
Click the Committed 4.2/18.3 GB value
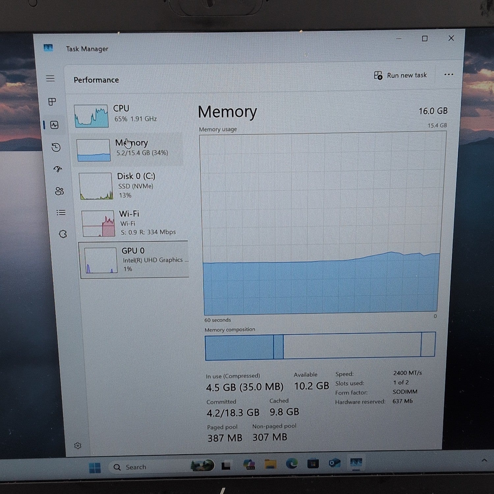233,412
